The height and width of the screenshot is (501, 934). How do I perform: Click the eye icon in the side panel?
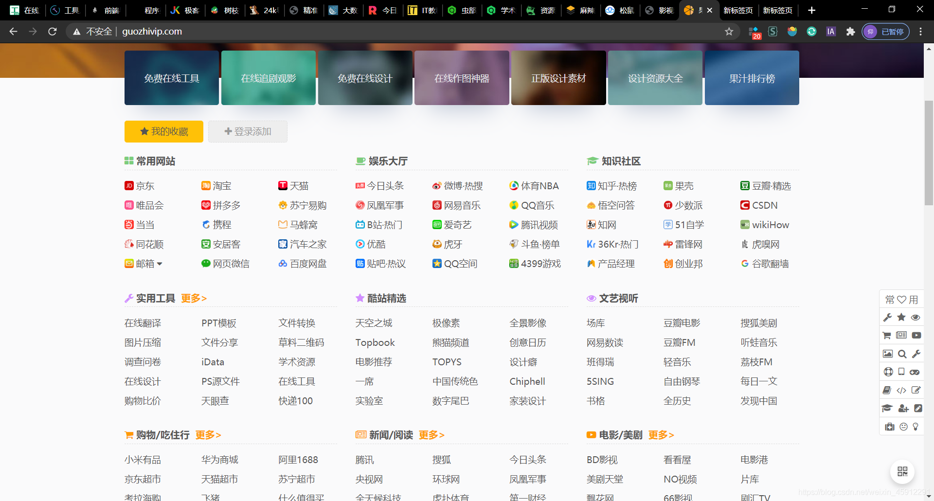click(x=916, y=317)
